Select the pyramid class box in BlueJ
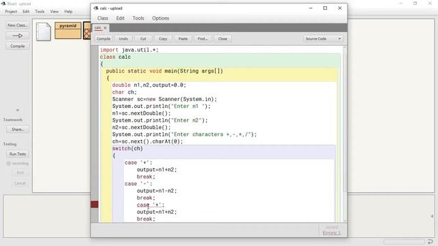 68,30
